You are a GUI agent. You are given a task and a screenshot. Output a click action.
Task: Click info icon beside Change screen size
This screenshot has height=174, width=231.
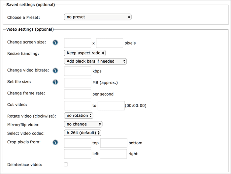coord(55,43)
